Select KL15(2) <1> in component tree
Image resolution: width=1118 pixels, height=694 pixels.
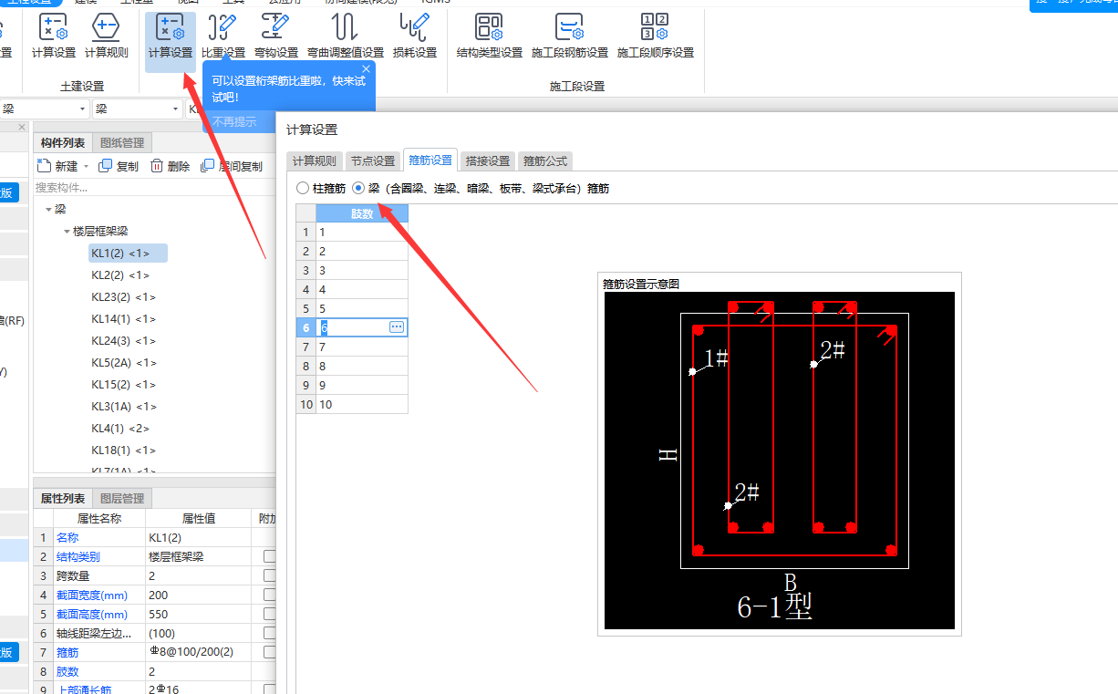124,384
